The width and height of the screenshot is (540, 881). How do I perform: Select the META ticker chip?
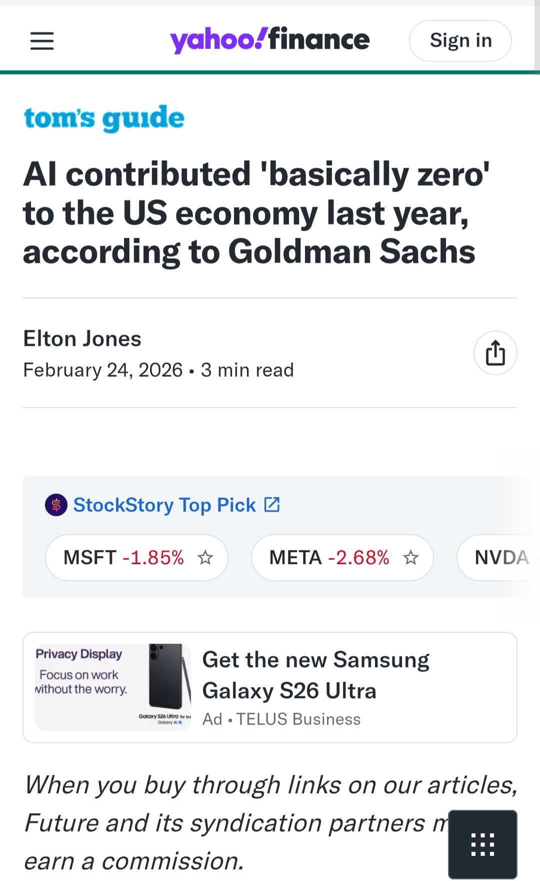click(342, 557)
